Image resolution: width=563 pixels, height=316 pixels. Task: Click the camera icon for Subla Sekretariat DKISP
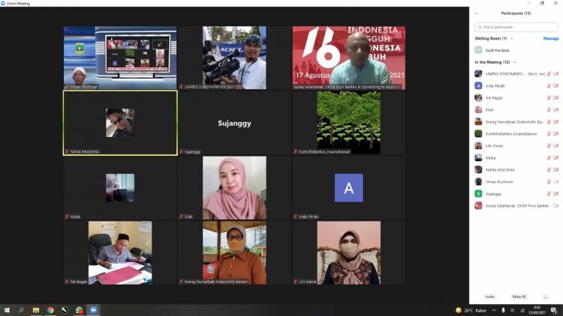tap(555, 206)
